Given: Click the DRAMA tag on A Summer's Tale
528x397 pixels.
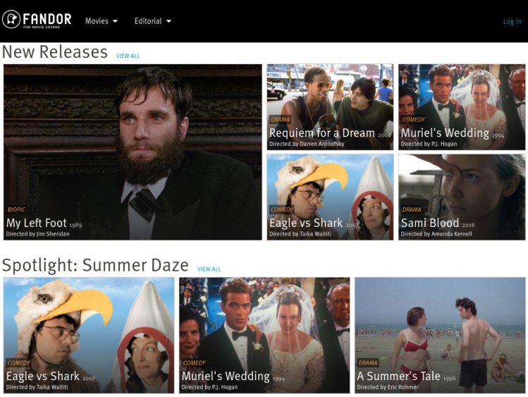Looking at the screenshot, I should click(368, 362).
